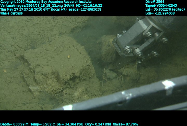Click the Lat= 36.802270 (edited) reading
The height and width of the screenshot is (126, 187).
[165, 9]
